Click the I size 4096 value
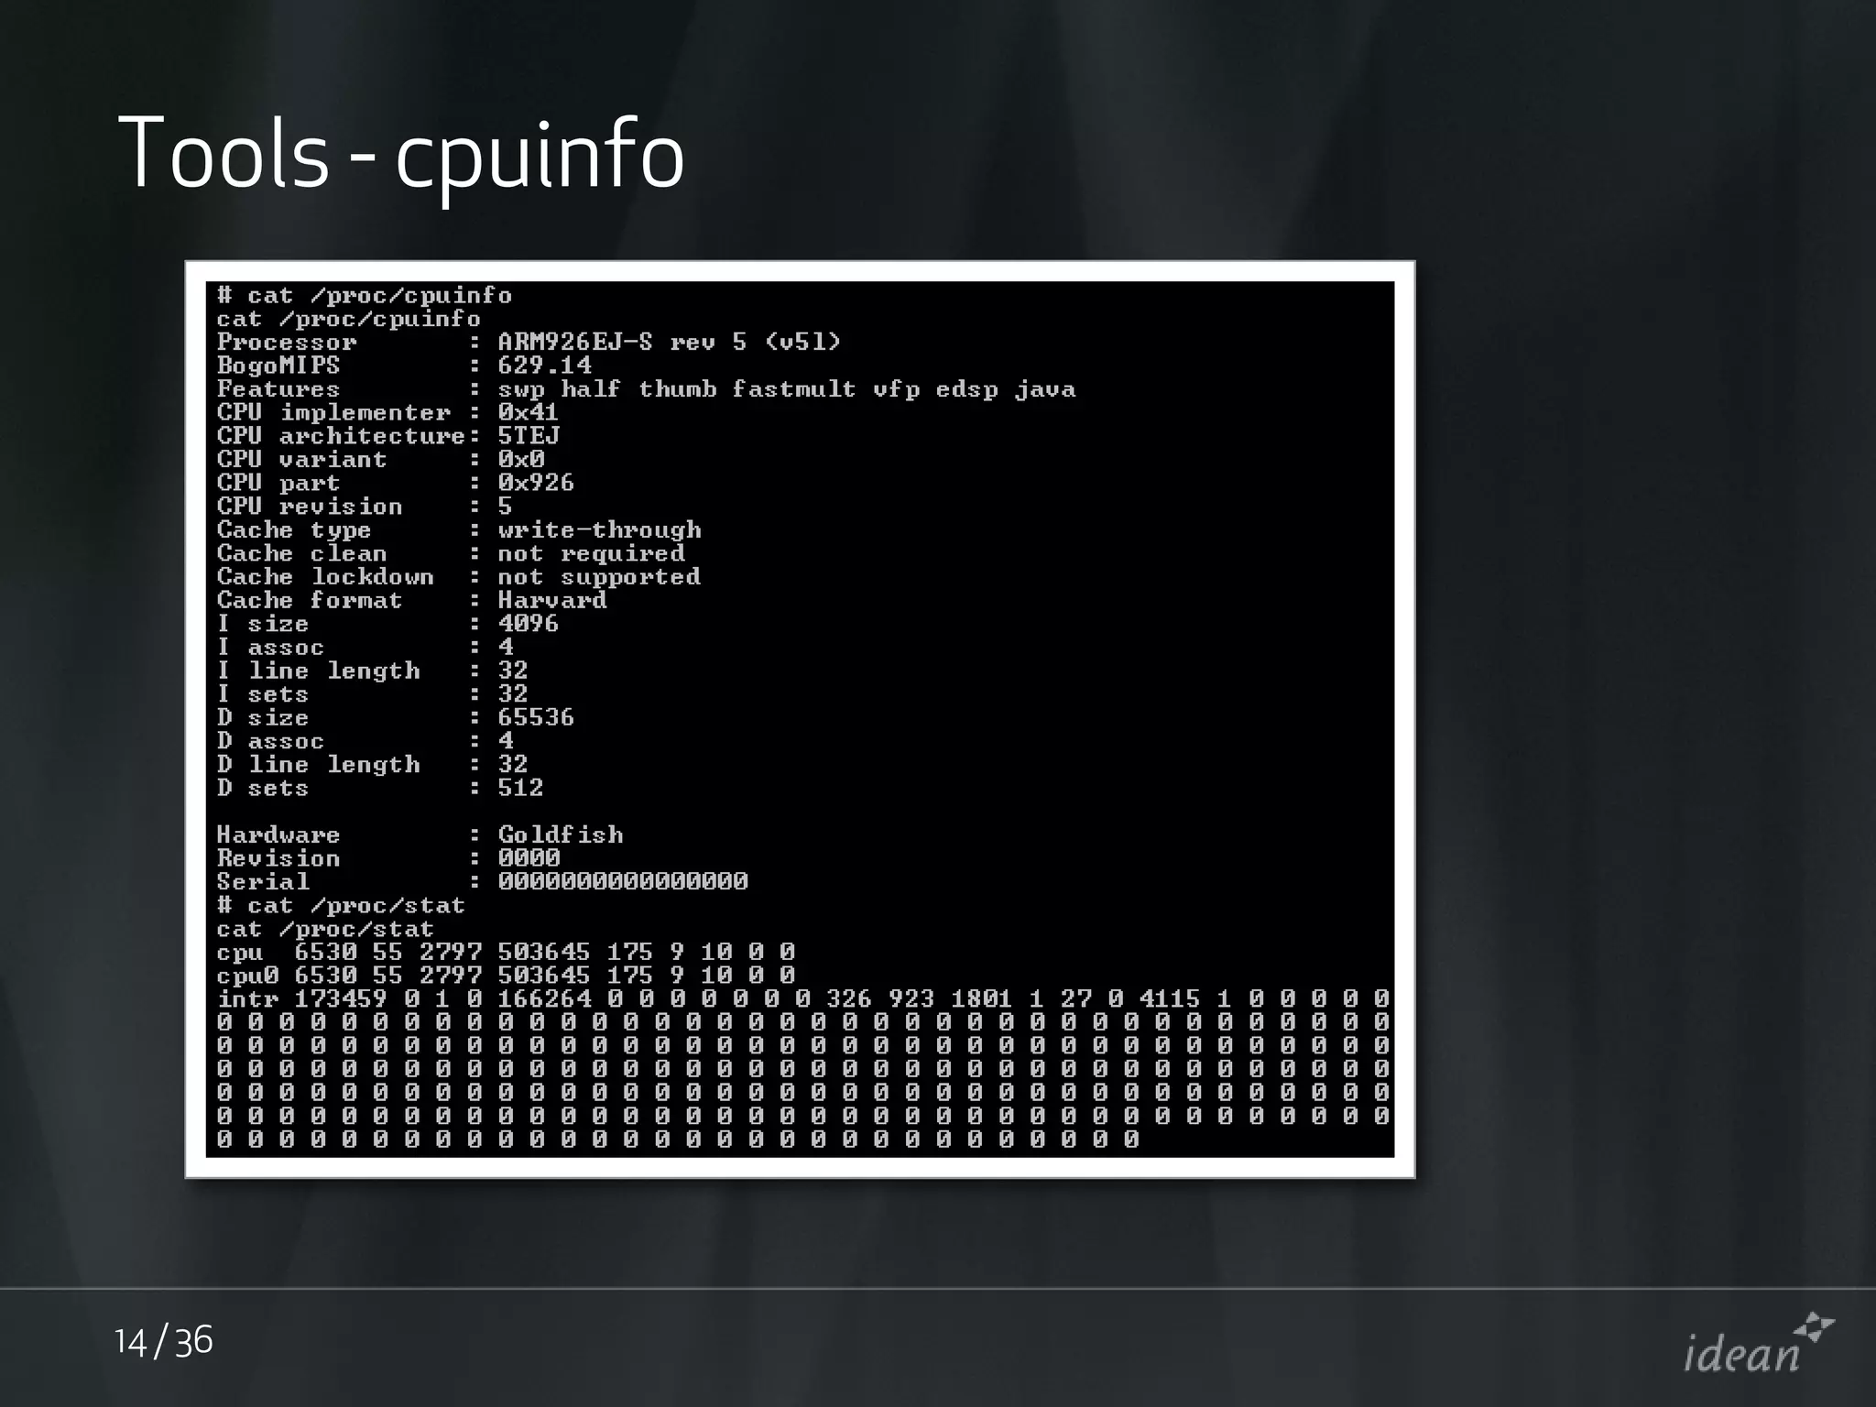Image resolution: width=1876 pixels, height=1407 pixels. (x=528, y=624)
